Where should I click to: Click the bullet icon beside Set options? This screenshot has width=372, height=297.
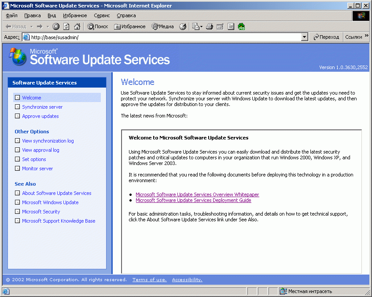tap(17, 159)
